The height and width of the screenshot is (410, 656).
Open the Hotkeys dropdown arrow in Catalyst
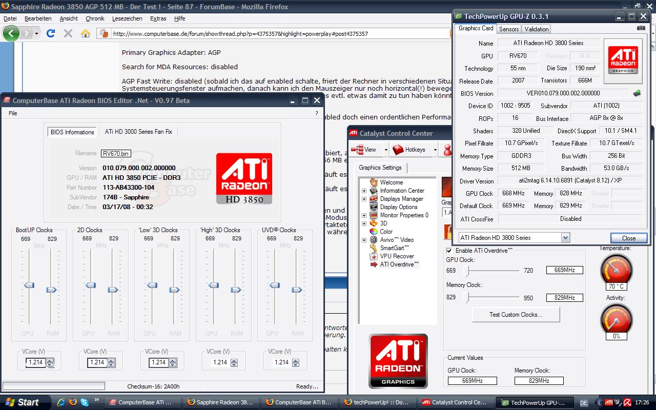click(x=435, y=150)
